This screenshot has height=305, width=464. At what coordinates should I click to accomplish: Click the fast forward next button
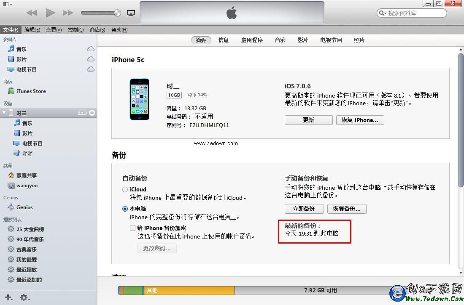68,13
